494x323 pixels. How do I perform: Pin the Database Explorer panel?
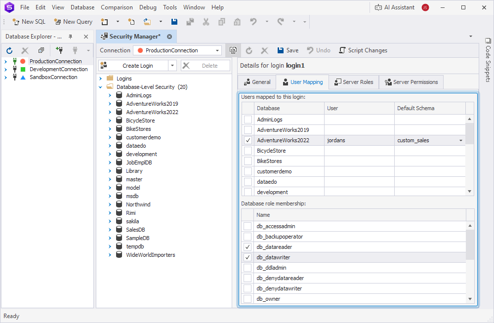70,36
